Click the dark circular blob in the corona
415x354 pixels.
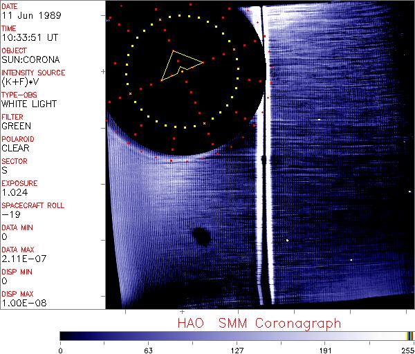[x=201, y=236]
